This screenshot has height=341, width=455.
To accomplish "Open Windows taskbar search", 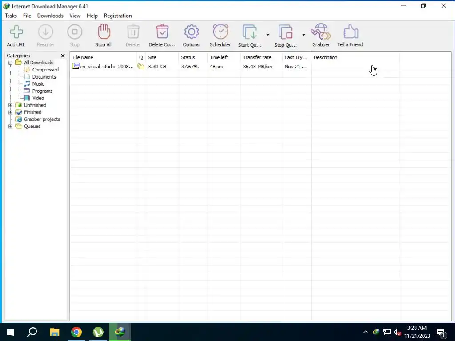I will pos(32,332).
